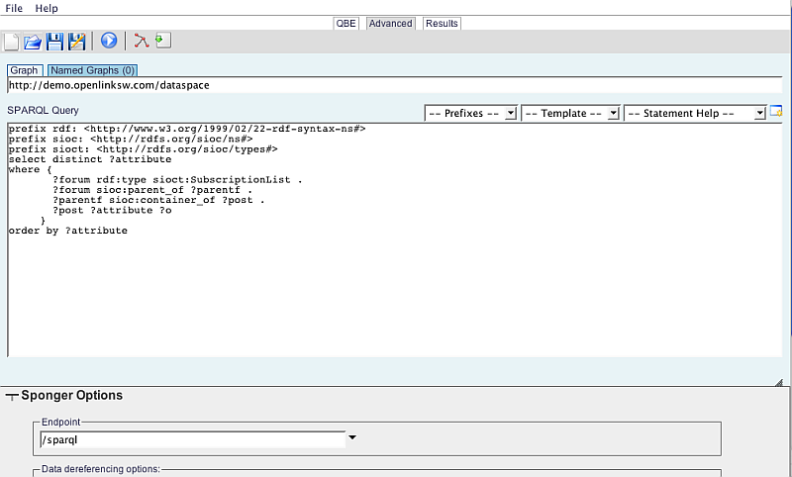Open the Named Graphs (0) tab
This screenshot has width=792, height=477.
click(x=93, y=70)
